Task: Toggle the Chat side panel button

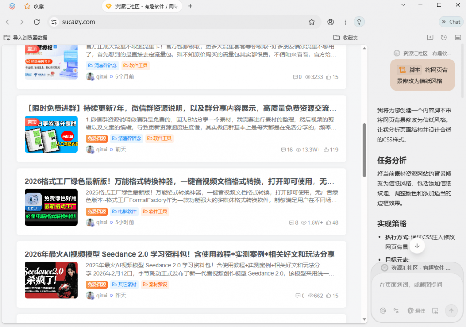Action: (x=451, y=22)
